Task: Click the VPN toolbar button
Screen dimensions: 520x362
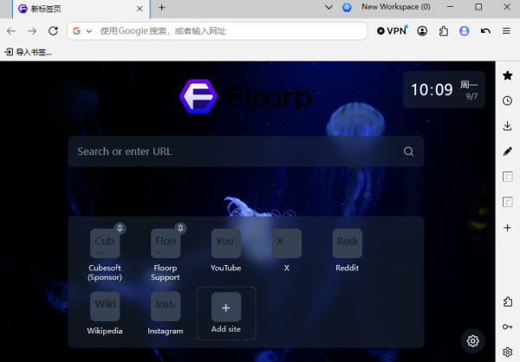Action: 392,31
